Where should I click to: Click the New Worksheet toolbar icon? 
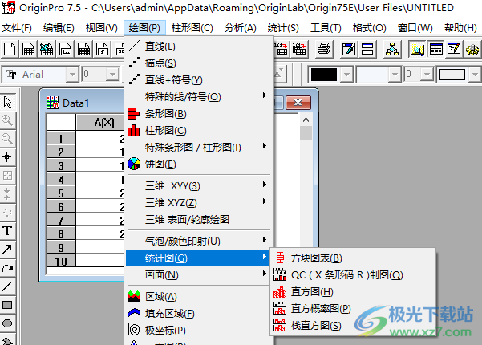(x=28, y=49)
